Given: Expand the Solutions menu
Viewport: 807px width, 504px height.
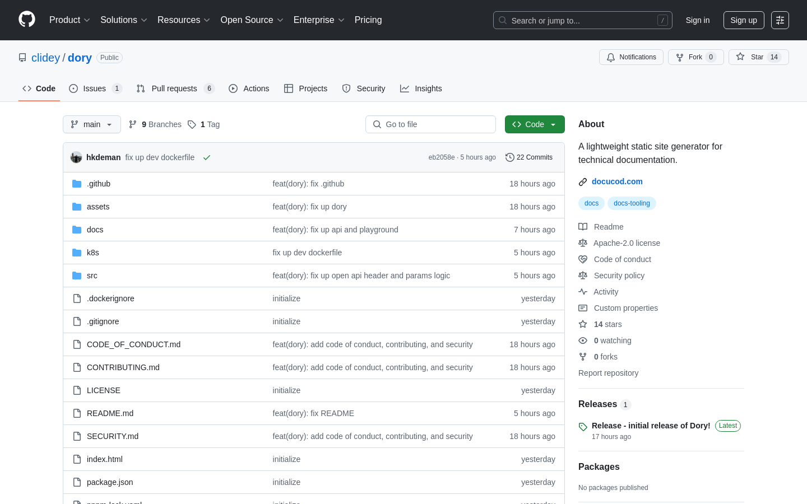Looking at the screenshot, I should (124, 20).
